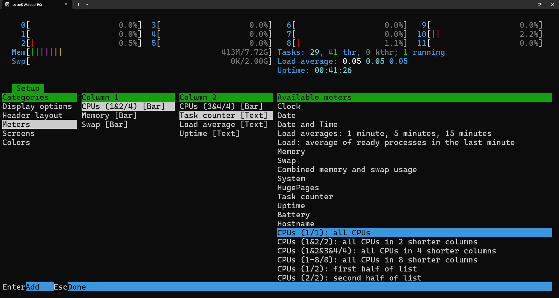Select Memory [Bar] meter in Column 1
Image resolution: width=559 pixels, height=298 pixels.
click(x=109, y=115)
